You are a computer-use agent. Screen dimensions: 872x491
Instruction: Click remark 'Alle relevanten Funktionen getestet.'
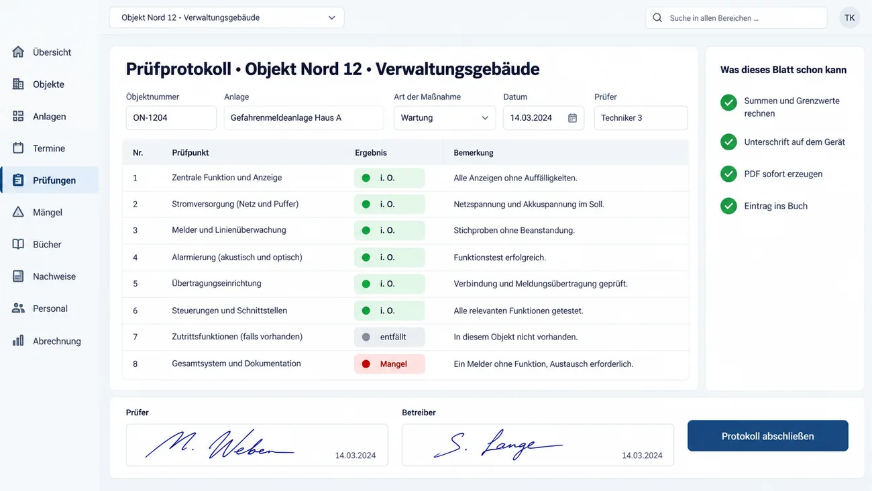[x=519, y=311]
